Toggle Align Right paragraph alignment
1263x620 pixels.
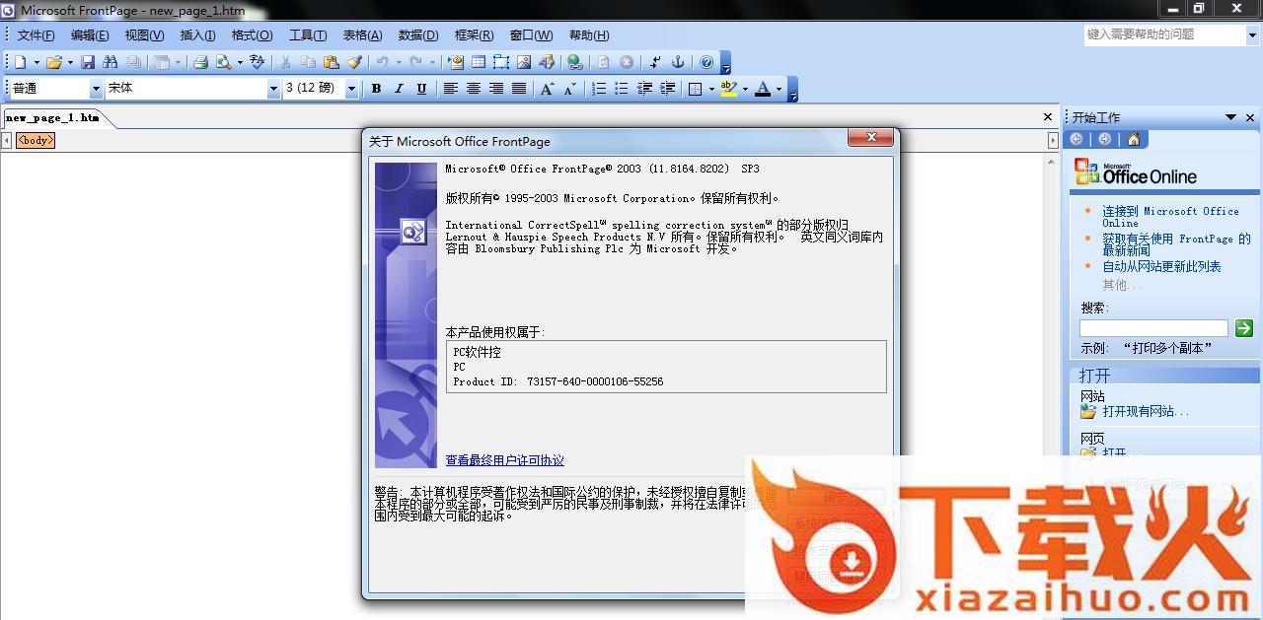click(x=496, y=89)
